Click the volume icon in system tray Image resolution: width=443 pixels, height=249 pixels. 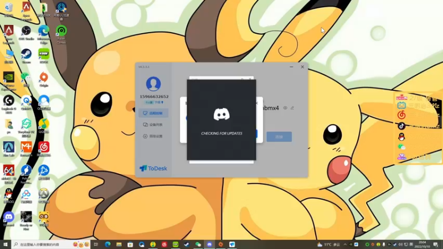pos(400,245)
